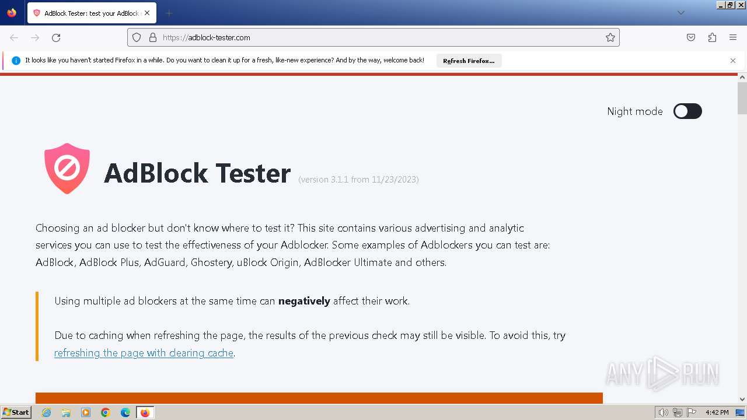Go forward to next page
Viewport: 747px width, 420px height.
coord(35,37)
